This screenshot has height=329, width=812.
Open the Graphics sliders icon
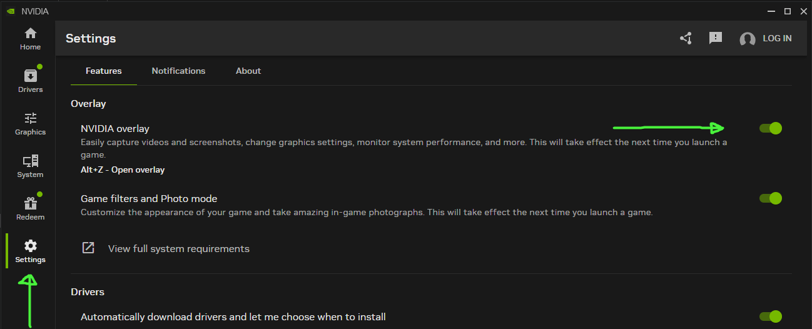click(x=30, y=119)
